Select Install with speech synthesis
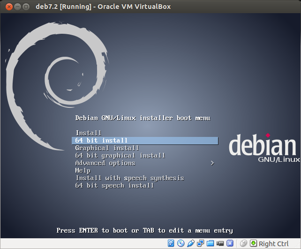 (130, 178)
